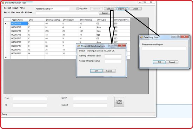This screenshot has width=193, height=130.
Task: Sort by the DriveLabel column header
Action: 105,20
